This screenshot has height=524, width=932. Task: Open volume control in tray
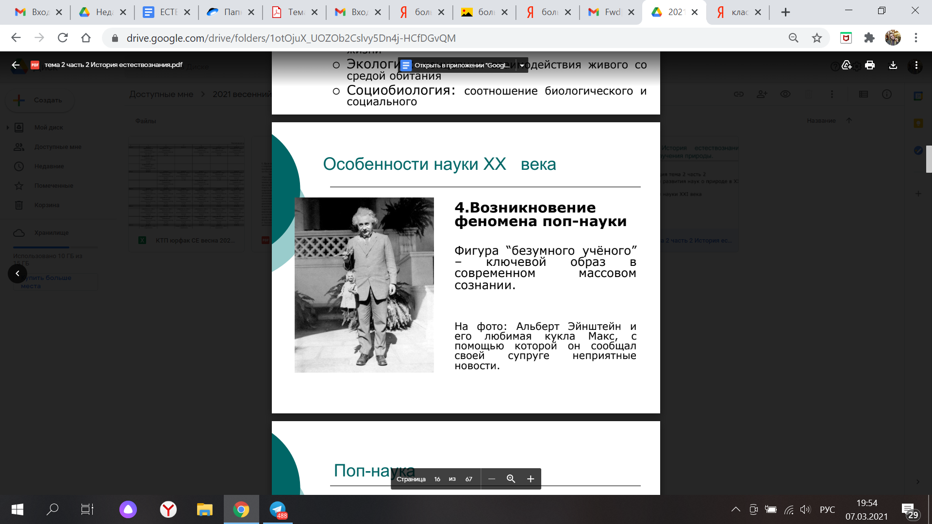(805, 509)
